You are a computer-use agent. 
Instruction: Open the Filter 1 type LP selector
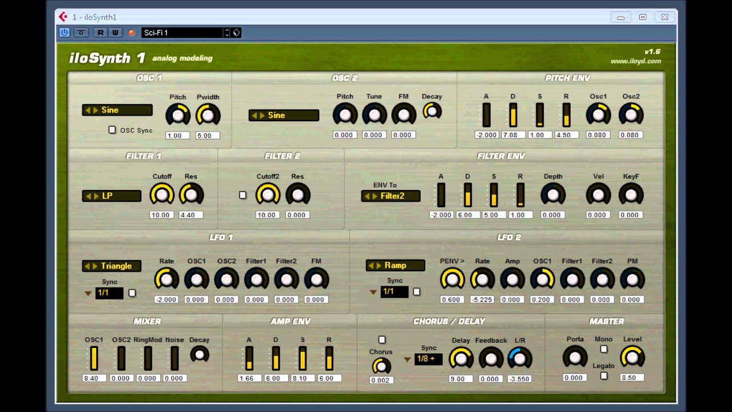[112, 196]
